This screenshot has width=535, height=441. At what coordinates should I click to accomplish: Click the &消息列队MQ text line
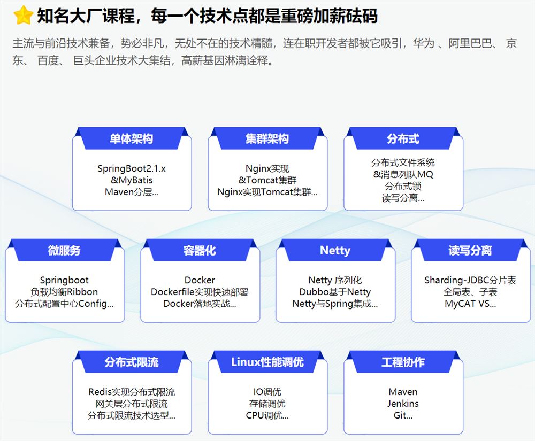click(403, 174)
